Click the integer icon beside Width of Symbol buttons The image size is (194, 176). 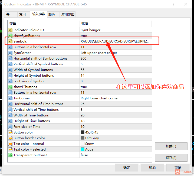coord(10,70)
